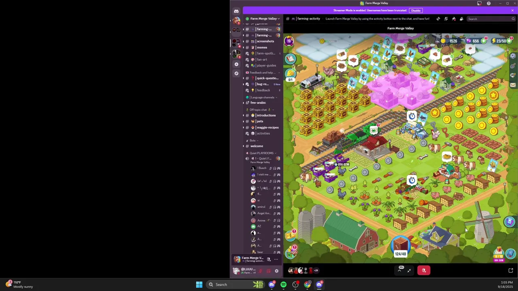Open Discord User Settings gear
518x291 pixels.
[x=276, y=271]
